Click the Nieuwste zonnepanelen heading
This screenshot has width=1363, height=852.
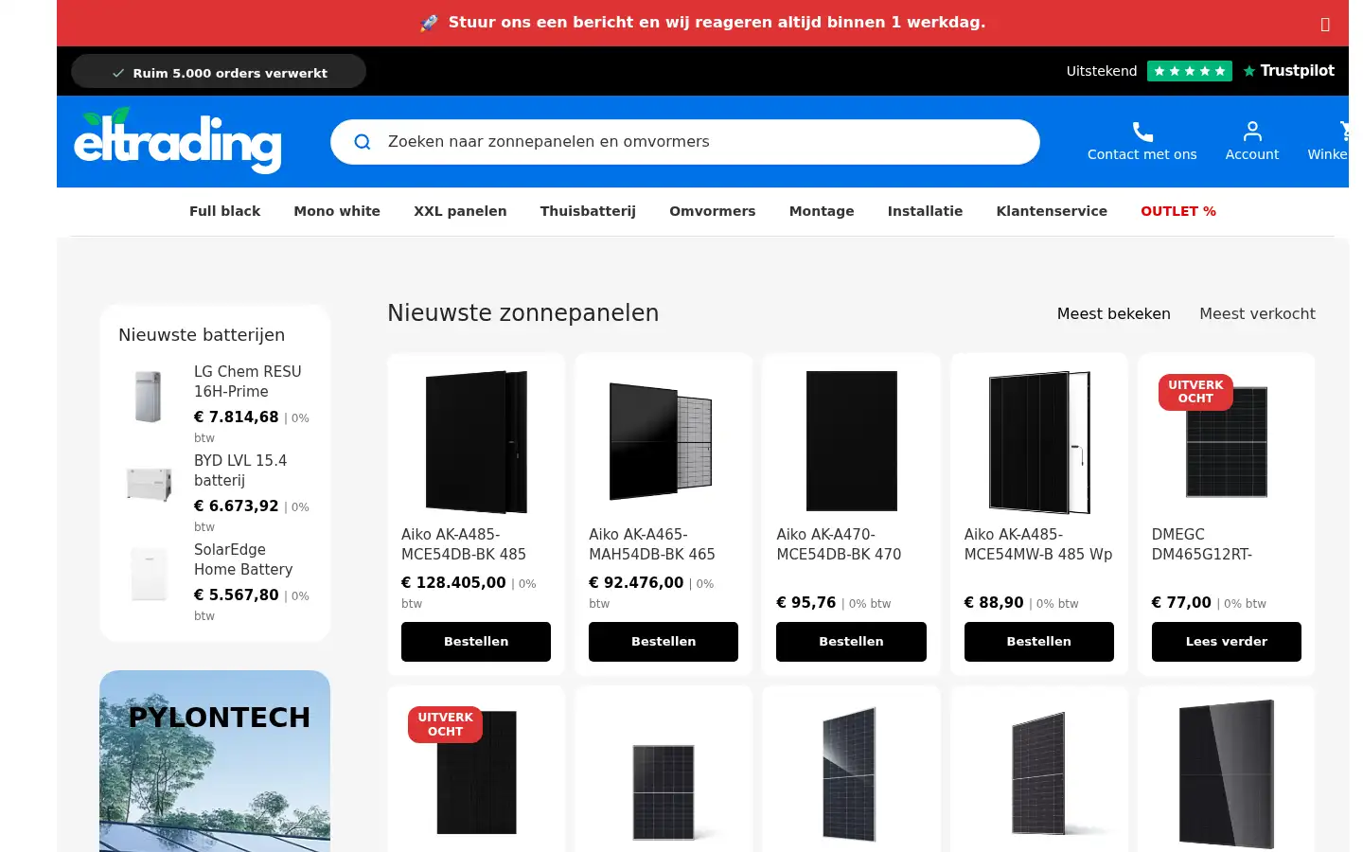[x=523, y=313]
